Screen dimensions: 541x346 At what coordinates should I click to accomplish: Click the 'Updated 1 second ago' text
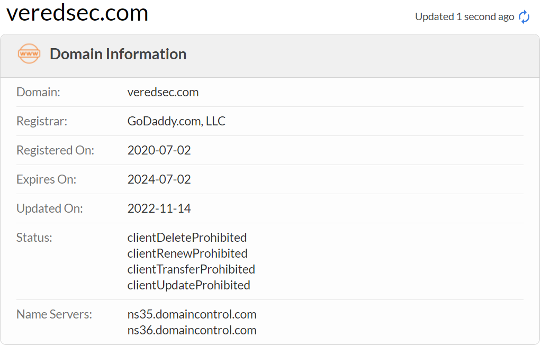pyautogui.click(x=464, y=17)
